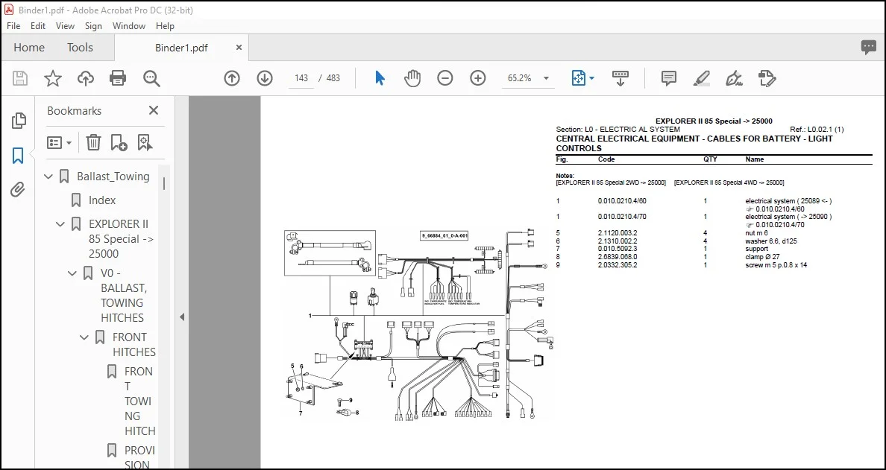886x470 pixels.
Task: Upload file to Document Cloud
Action: click(85, 78)
